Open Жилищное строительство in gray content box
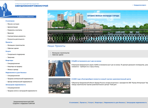The height and width of the screenshot is (108, 148). click(61, 53)
